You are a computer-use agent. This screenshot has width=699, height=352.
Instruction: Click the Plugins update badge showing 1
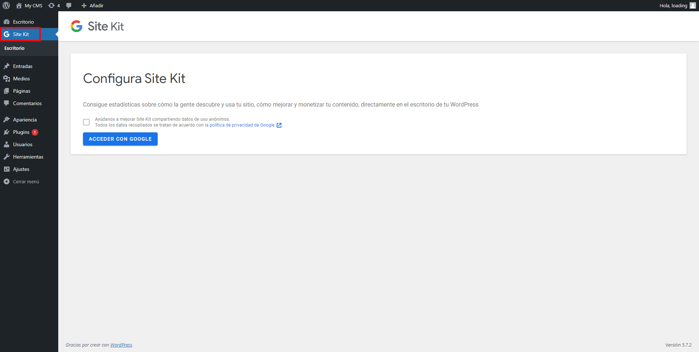(35, 132)
